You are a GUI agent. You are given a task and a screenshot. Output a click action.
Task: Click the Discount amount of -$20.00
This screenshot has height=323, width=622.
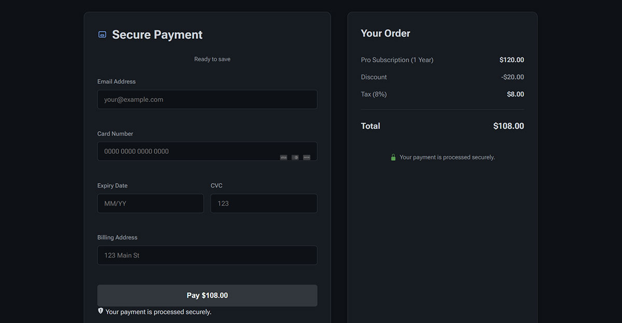(513, 77)
